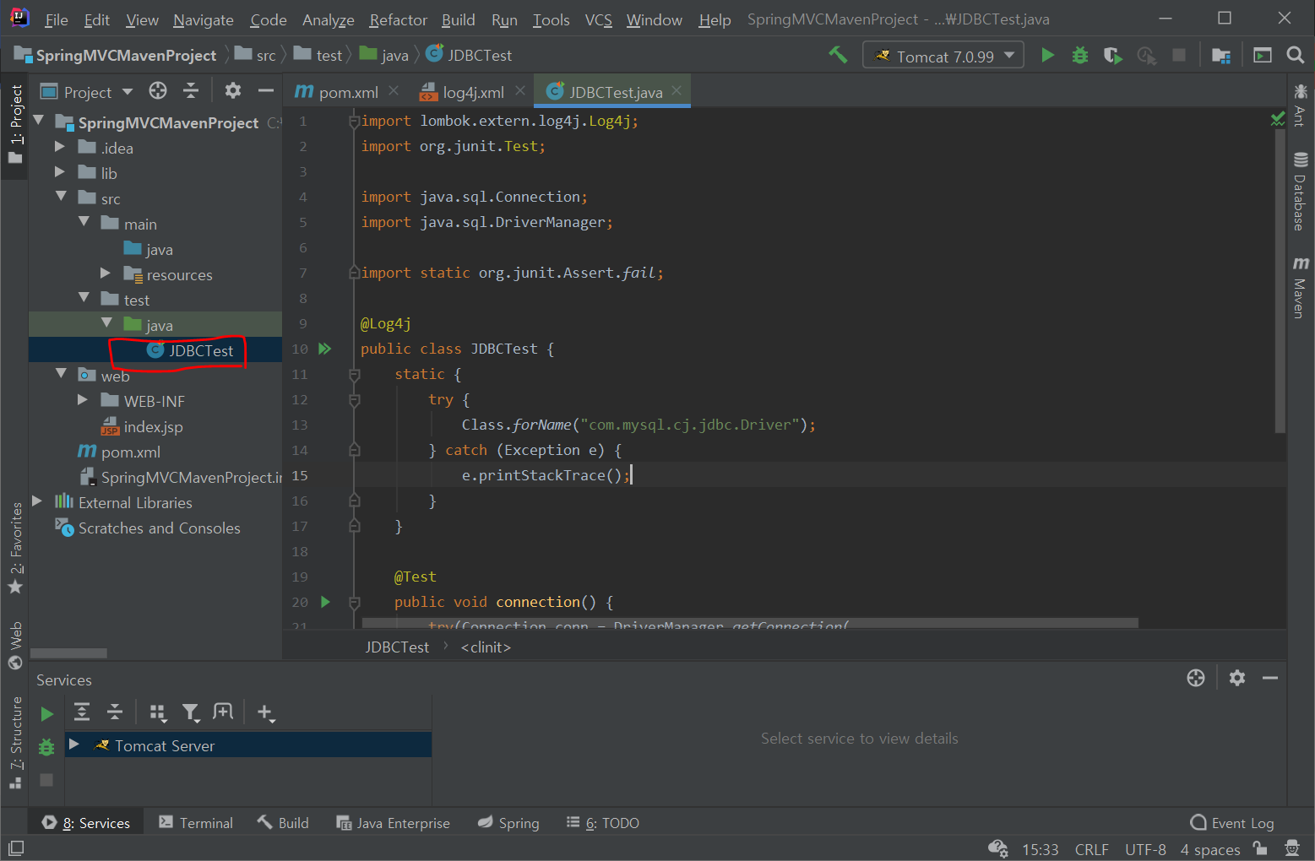
Task: Click the Filter icon in Services
Action: coord(192,712)
